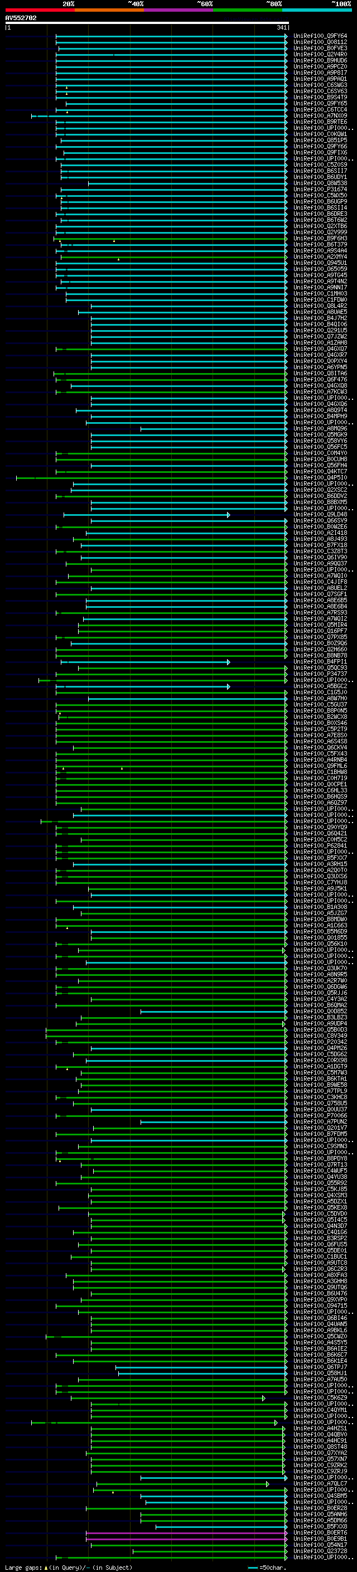The width and height of the screenshot is (357, 1572).
Task: Select the UniRef100_B6SII4 label
Action: coord(320,207)
